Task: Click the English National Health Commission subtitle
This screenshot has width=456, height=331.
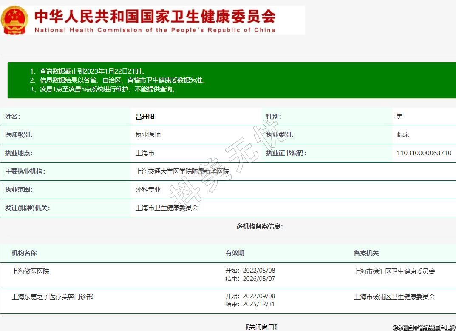Action: click(155, 30)
